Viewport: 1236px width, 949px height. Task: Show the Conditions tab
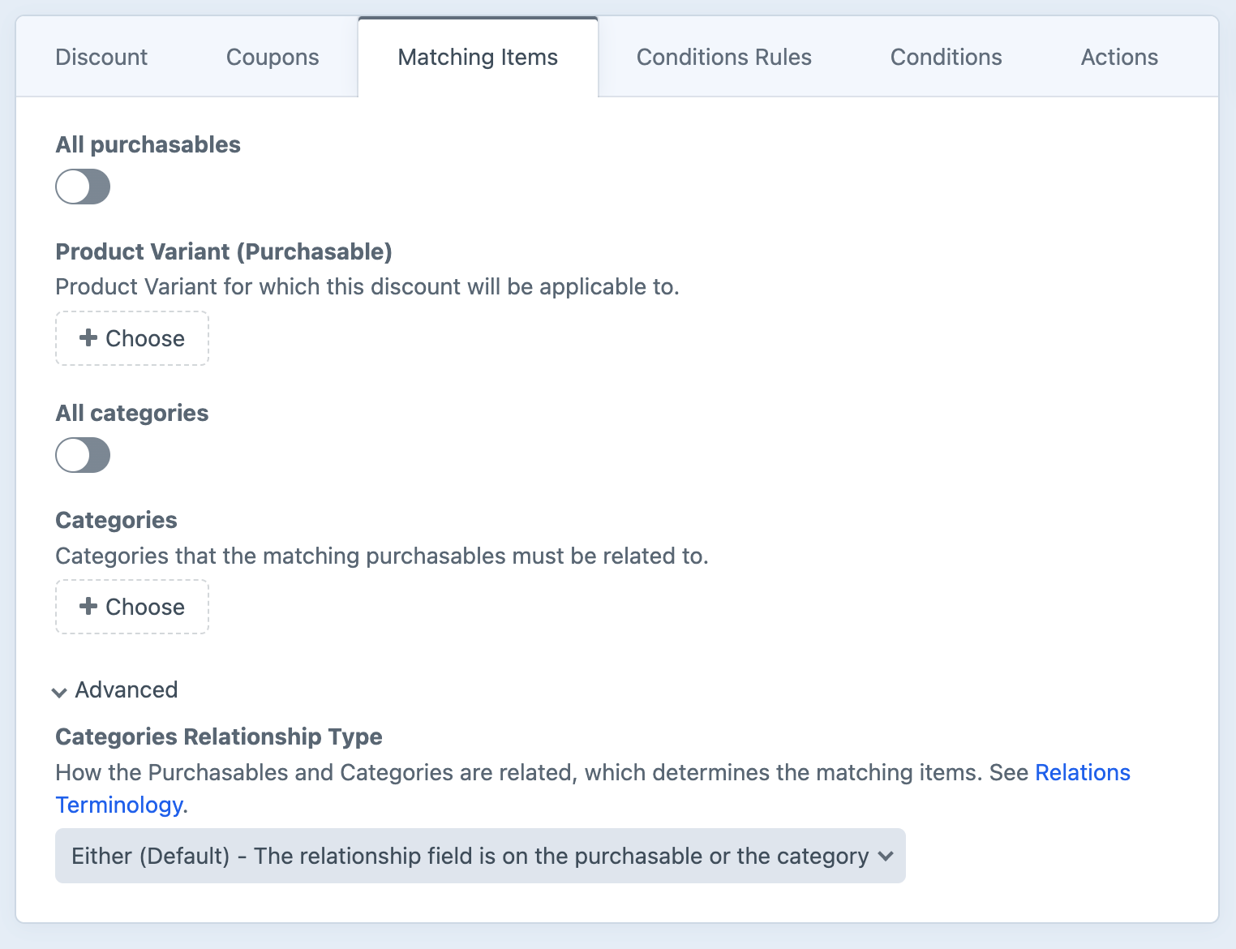[x=946, y=58]
